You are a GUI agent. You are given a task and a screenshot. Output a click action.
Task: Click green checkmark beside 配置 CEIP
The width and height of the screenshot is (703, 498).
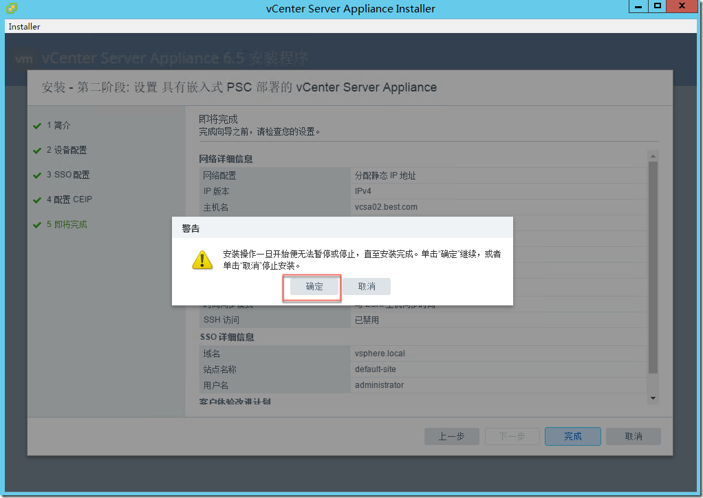coord(37,200)
